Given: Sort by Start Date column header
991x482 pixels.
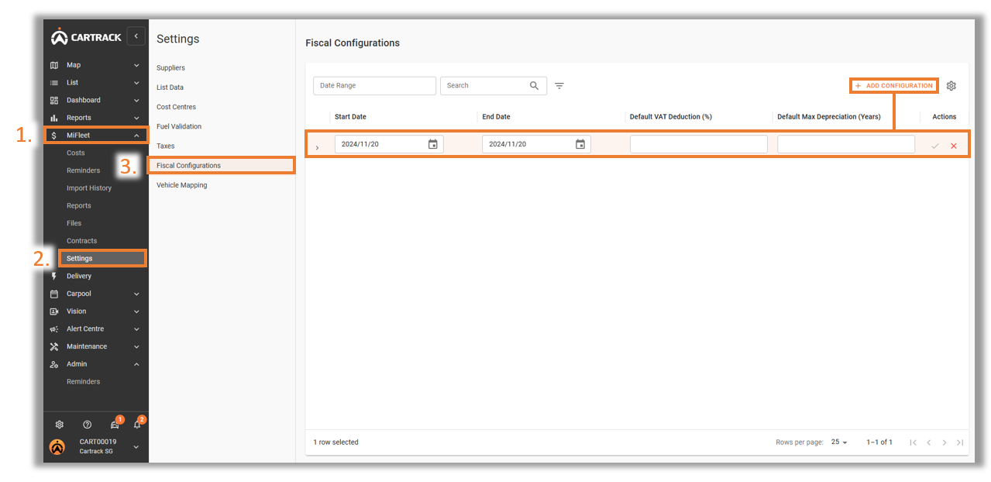Looking at the screenshot, I should tap(350, 117).
